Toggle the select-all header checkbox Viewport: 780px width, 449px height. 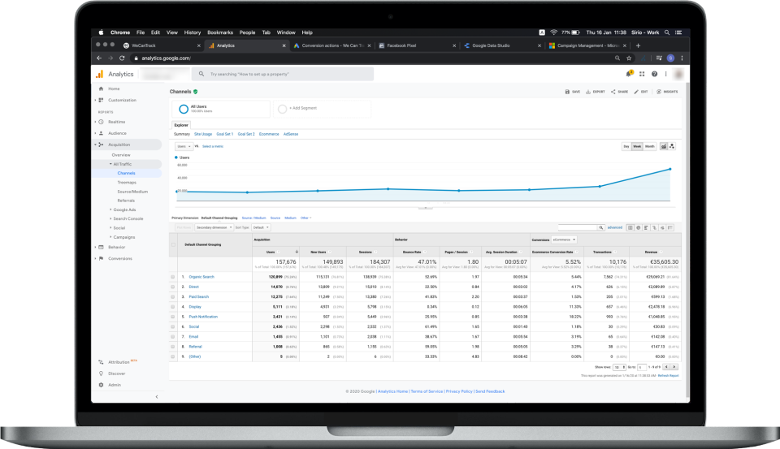tap(173, 244)
